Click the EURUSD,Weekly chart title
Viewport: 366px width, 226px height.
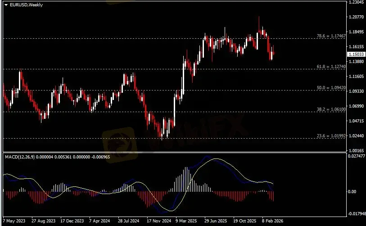26,5
